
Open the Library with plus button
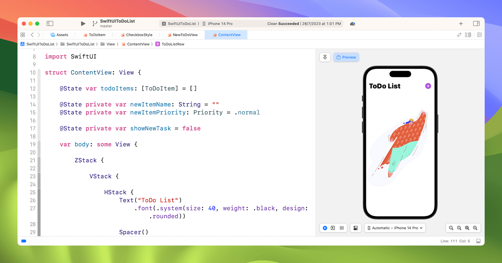click(x=461, y=24)
